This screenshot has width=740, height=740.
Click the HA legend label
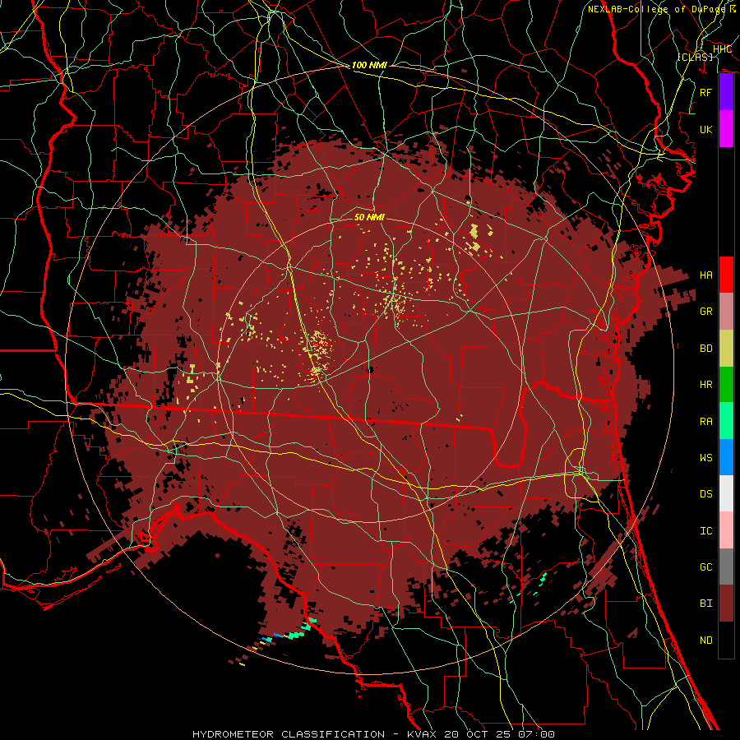coord(705,275)
